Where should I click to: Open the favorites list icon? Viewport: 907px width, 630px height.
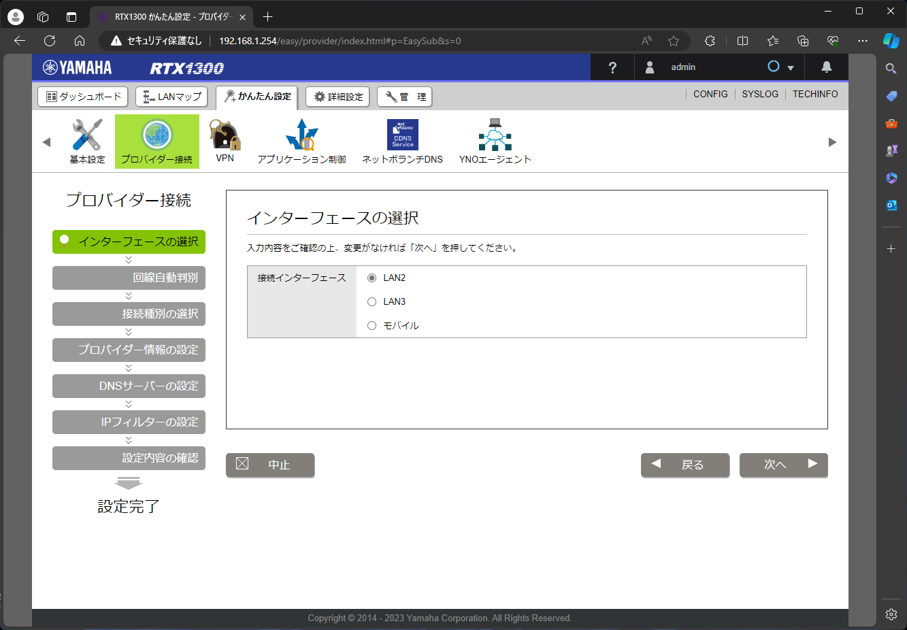[773, 41]
